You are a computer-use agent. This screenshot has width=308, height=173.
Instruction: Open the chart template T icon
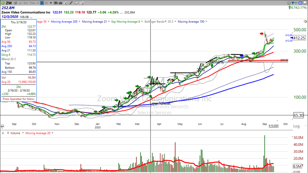click(x=56, y=3)
